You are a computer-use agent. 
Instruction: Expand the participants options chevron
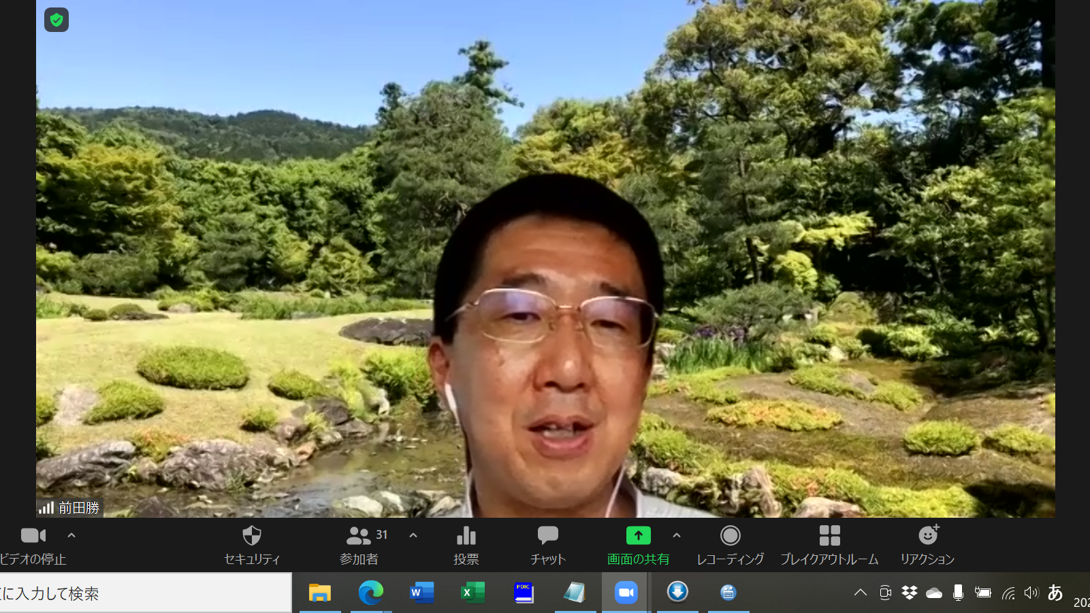click(413, 536)
